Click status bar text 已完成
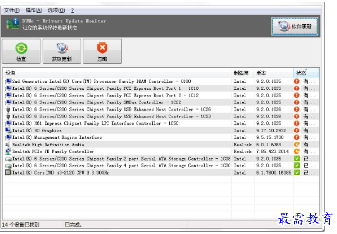The width and height of the screenshot is (337, 234). (x=73, y=225)
